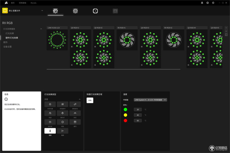This screenshot has width=230, height=153.
Task: Pick the yellow temperature color swatch
Action: point(125,115)
